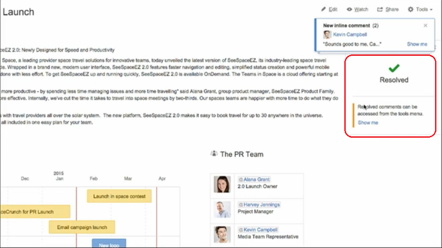Open the Share dialog
The height and width of the screenshot is (248, 442).
tap(392, 9)
